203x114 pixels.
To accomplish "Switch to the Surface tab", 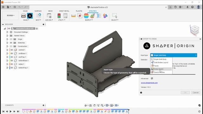I will coord(38,11).
